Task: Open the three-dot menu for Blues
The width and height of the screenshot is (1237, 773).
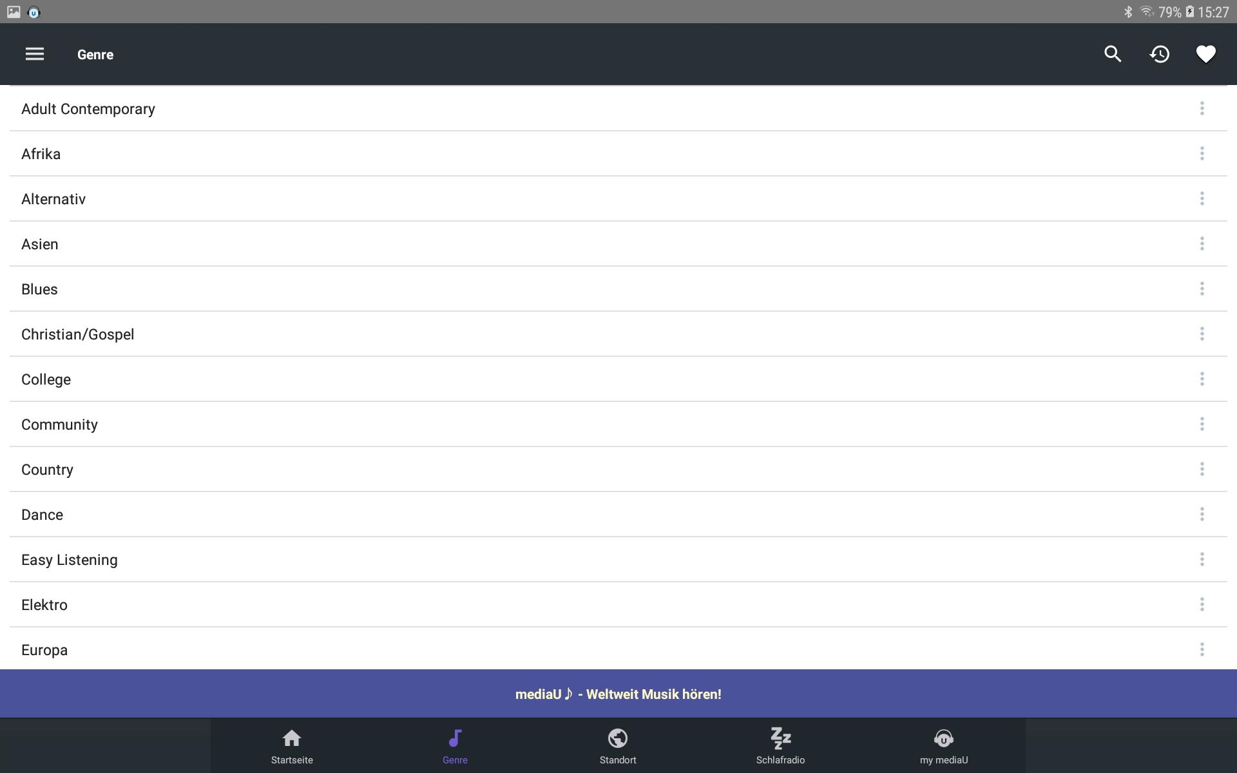Action: pyautogui.click(x=1202, y=289)
